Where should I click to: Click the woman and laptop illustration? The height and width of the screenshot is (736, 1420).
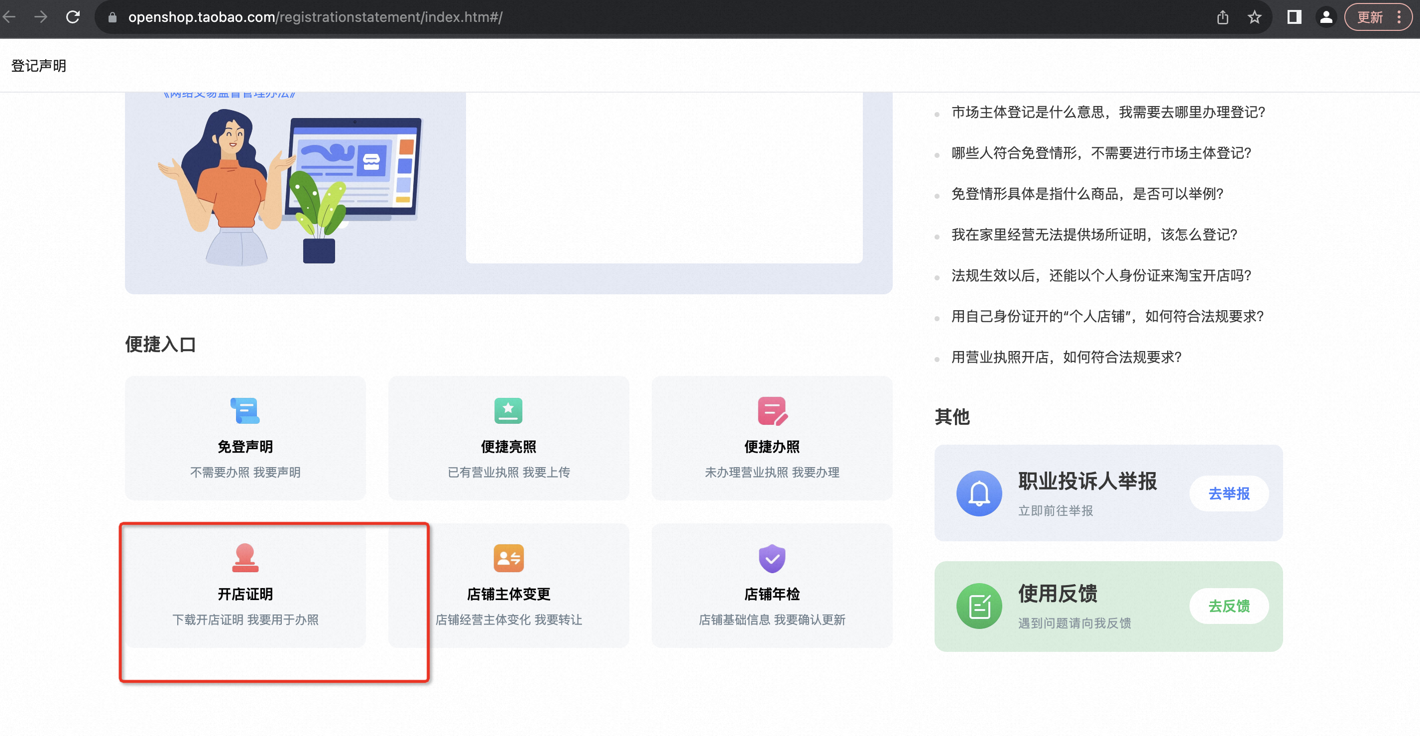(289, 187)
